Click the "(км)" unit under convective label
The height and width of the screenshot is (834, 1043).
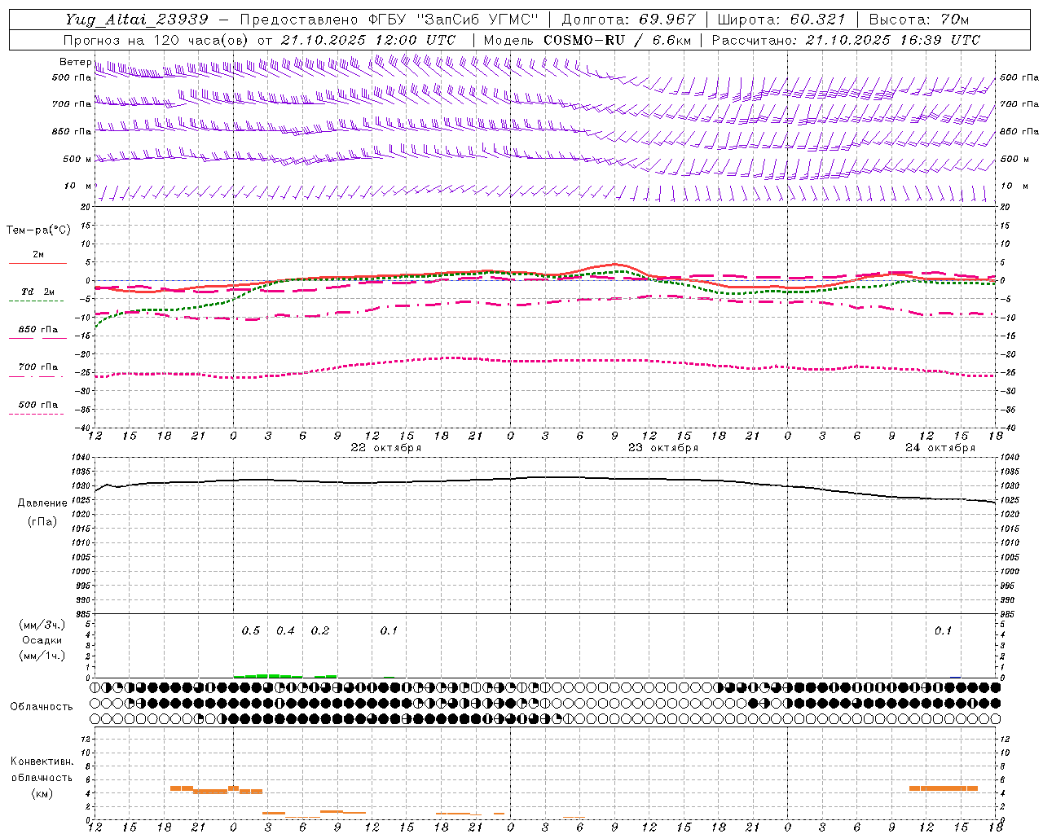click(42, 793)
